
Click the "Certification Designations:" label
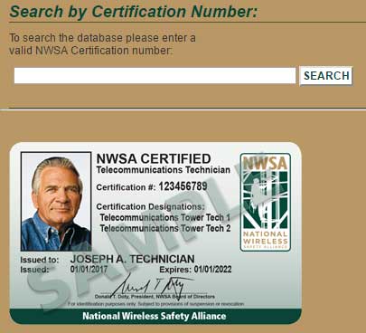point(150,207)
